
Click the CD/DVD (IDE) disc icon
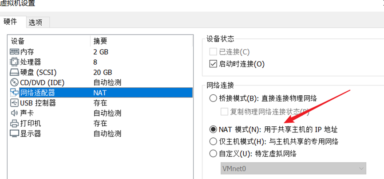tap(14, 82)
